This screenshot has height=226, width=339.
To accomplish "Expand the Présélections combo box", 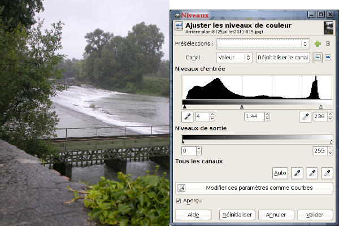I will click(305, 44).
